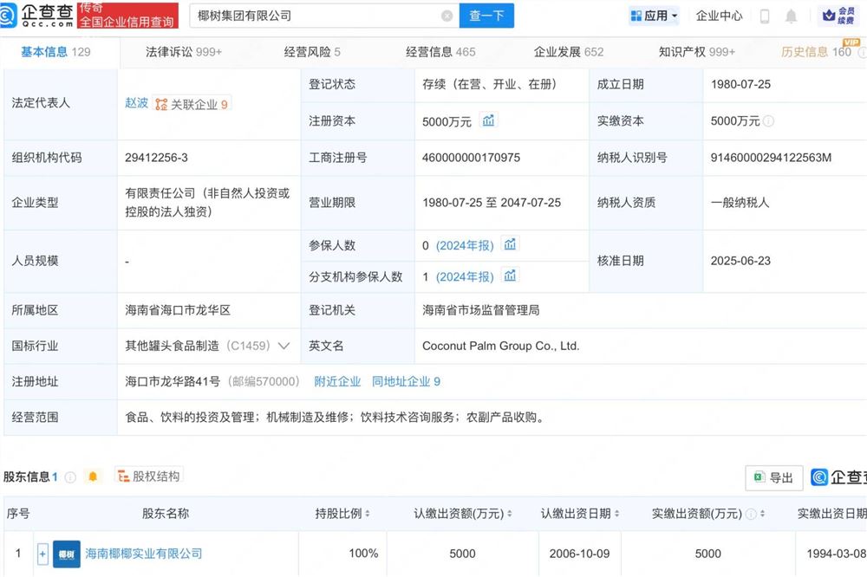The width and height of the screenshot is (867, 577).
Task: Click the trend chart icon next to 参保人数
Action: [x=510, y=245]
